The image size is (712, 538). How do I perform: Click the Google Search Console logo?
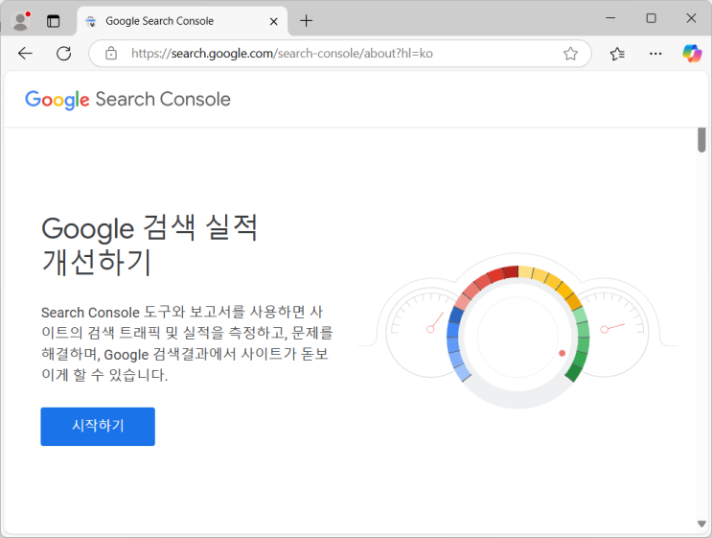click(127, 100)
